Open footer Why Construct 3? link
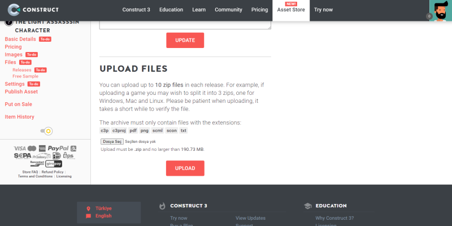The height and width of the screenshot is (226, 452). pyautogui.click(x=334, y=218)
